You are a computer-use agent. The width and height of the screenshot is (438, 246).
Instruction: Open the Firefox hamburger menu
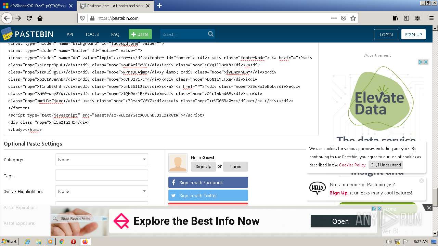(x=431, y=18)
